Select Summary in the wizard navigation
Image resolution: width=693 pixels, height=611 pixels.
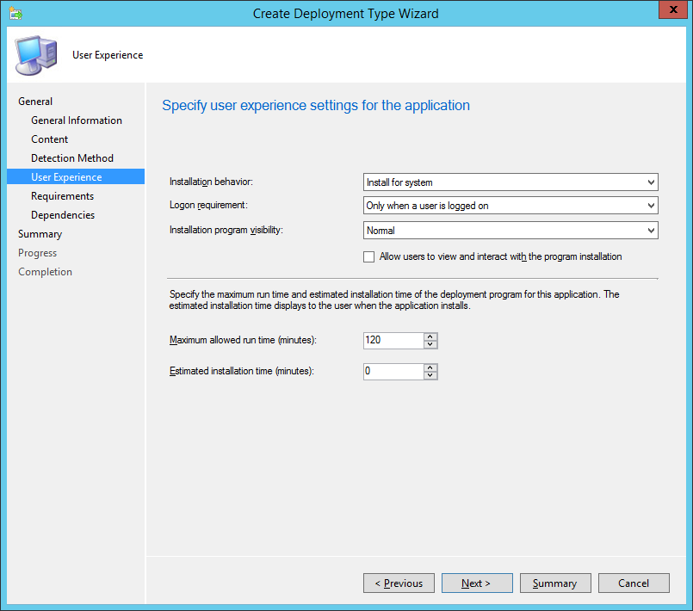pos(40,234)
